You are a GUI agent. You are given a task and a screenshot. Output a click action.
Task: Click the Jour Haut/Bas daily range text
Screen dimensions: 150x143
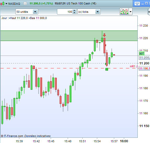(x=24, y=18)
